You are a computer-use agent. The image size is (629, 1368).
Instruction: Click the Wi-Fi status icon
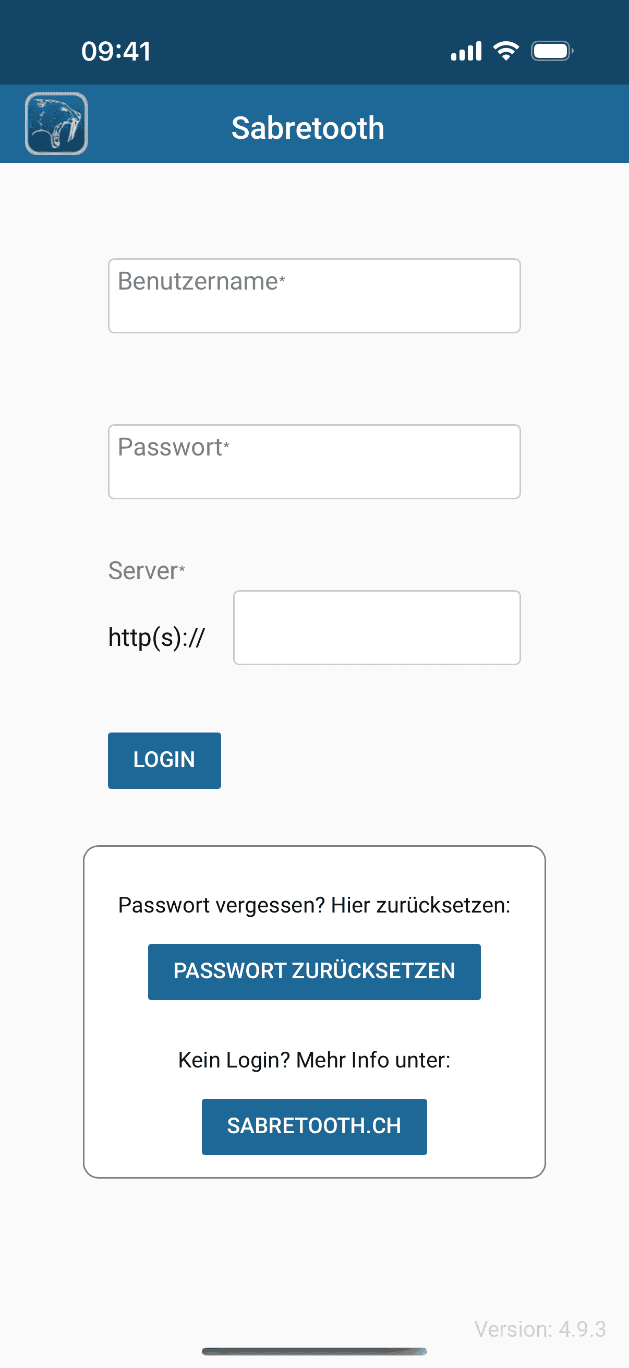(506, 51)
